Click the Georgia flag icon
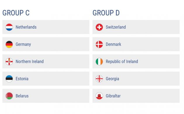The width and height of the screenshot is (184, 114). (x=99, y=79)
